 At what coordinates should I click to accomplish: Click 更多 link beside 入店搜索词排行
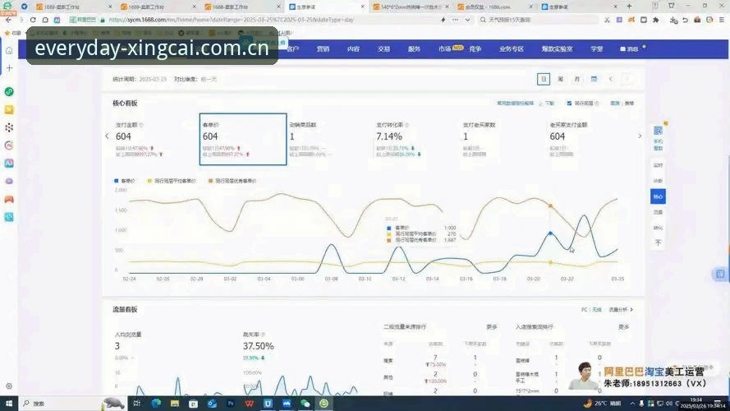coord(624,327)
